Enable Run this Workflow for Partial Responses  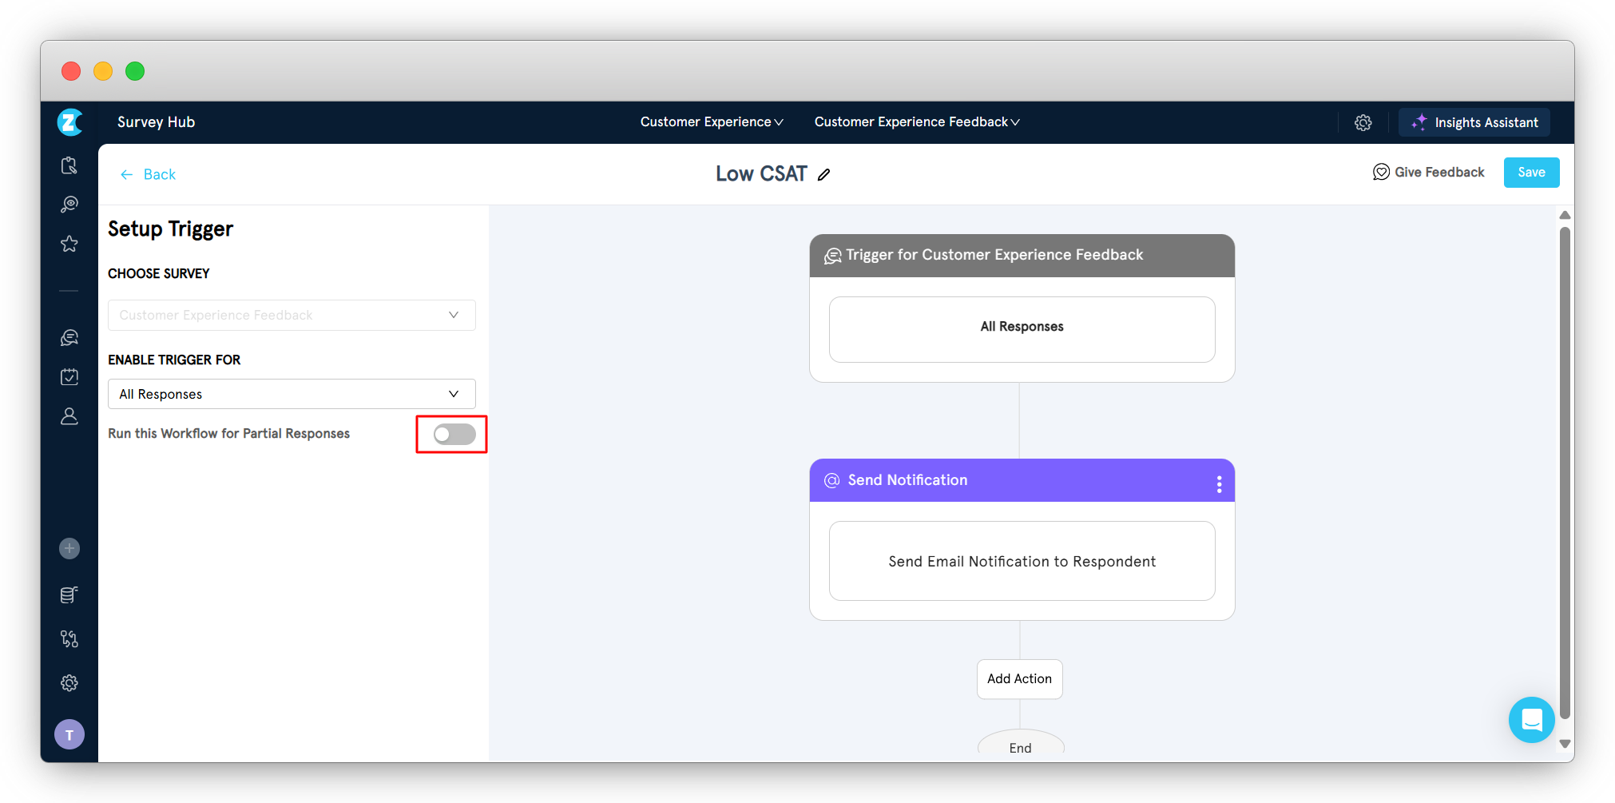click(454, 434)
